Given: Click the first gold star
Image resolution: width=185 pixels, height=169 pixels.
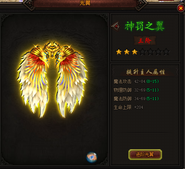Looking at the screenshot, I should click(119, 52).
